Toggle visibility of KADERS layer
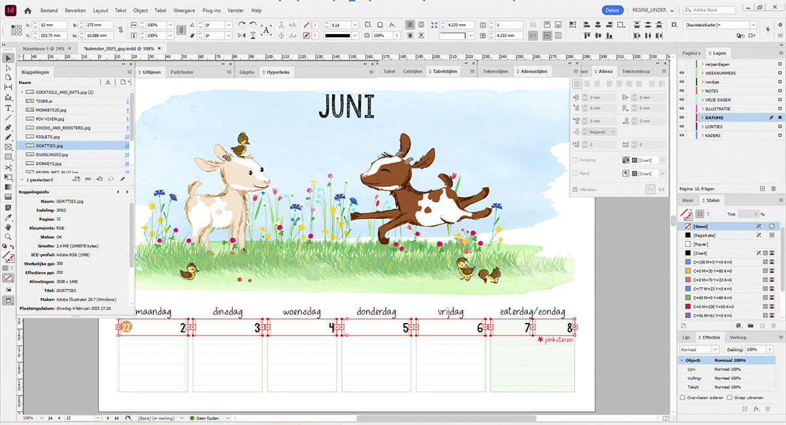The image size is (786, 425). pyautogui.click(x=682, y=135)
